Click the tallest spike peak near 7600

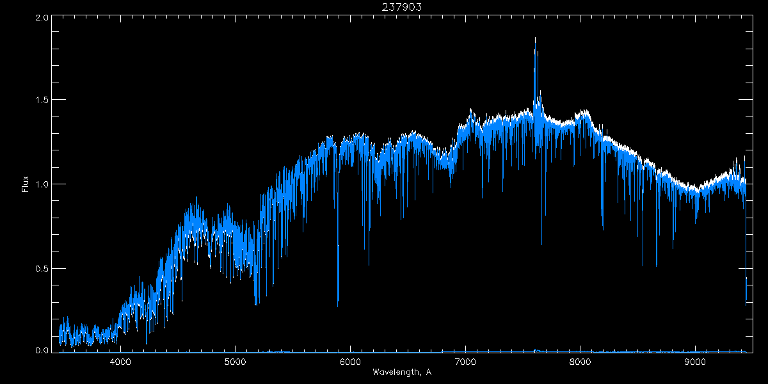tap(535, 40)
